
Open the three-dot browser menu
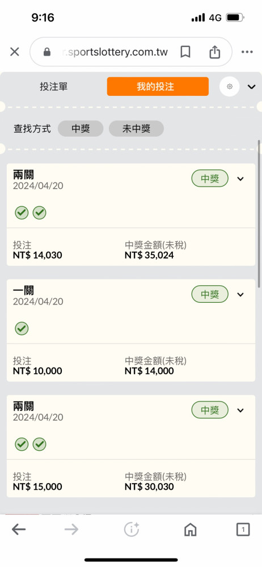tap(247, 52)
